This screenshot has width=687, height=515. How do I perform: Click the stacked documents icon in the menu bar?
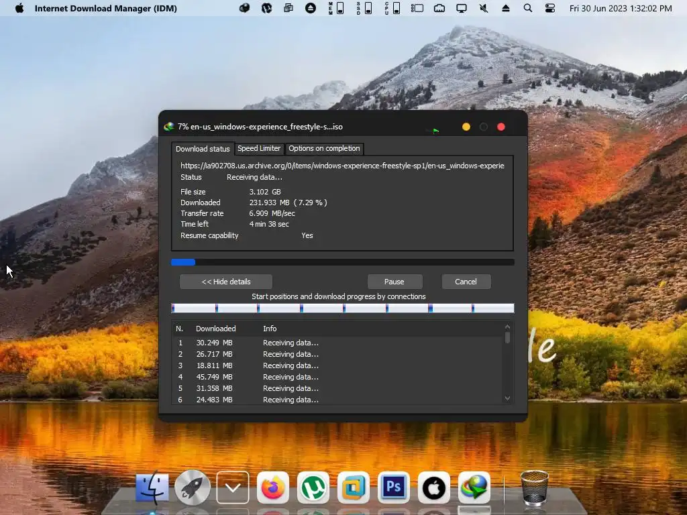[288, 8]
